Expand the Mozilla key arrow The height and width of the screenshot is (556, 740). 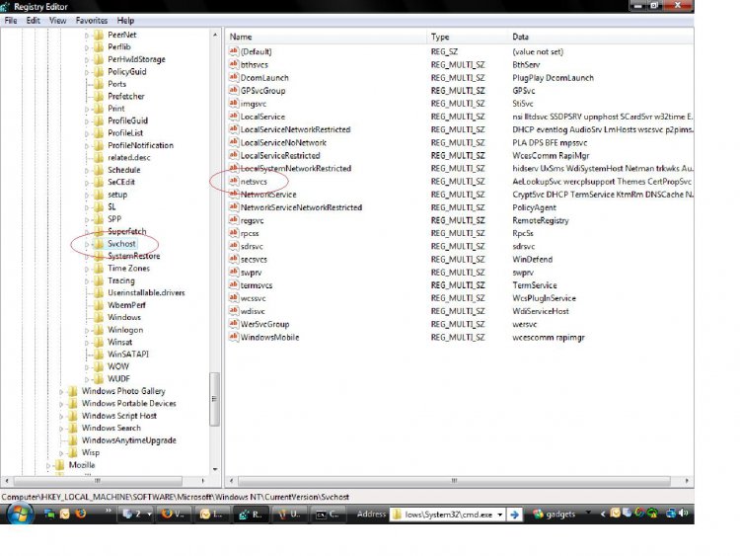point(47,466)
